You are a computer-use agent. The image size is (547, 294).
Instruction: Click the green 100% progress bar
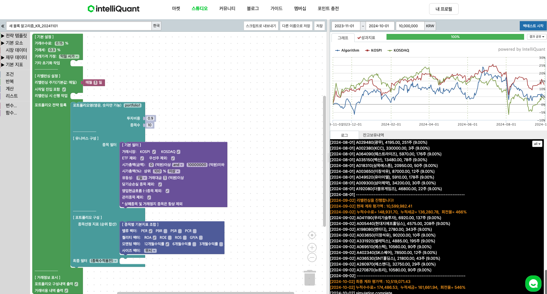point(455,37)
